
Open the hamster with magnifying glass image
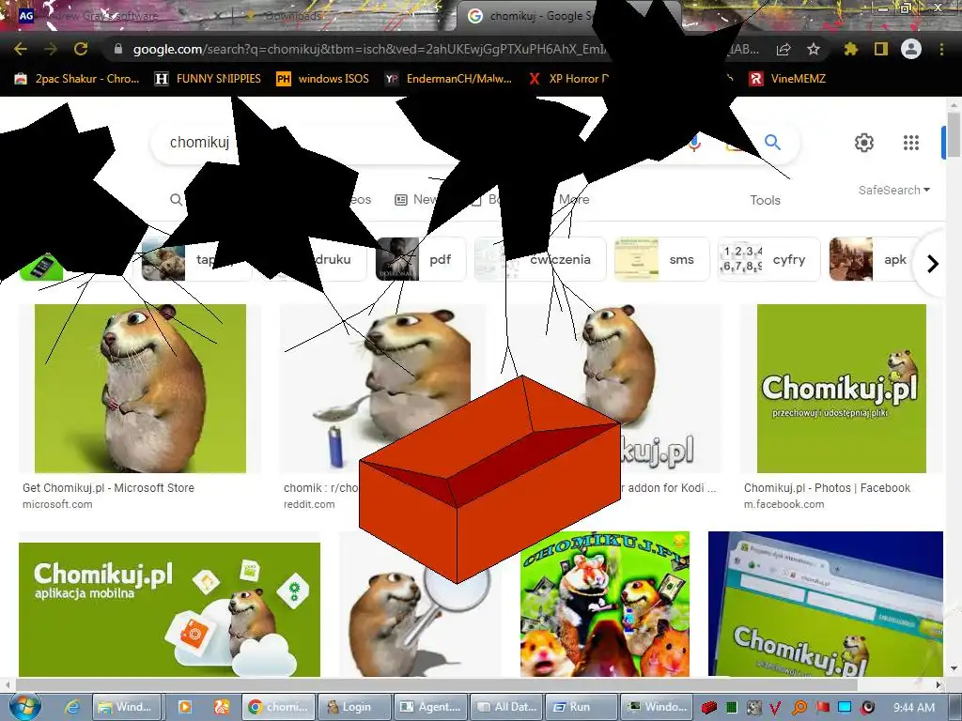point(420,620)
